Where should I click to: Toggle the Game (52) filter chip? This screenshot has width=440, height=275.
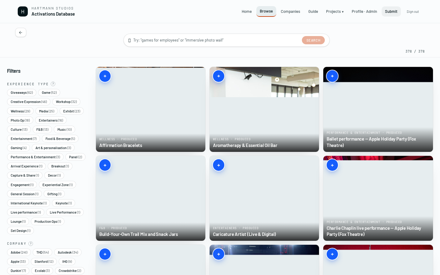(x=49, y=93)
